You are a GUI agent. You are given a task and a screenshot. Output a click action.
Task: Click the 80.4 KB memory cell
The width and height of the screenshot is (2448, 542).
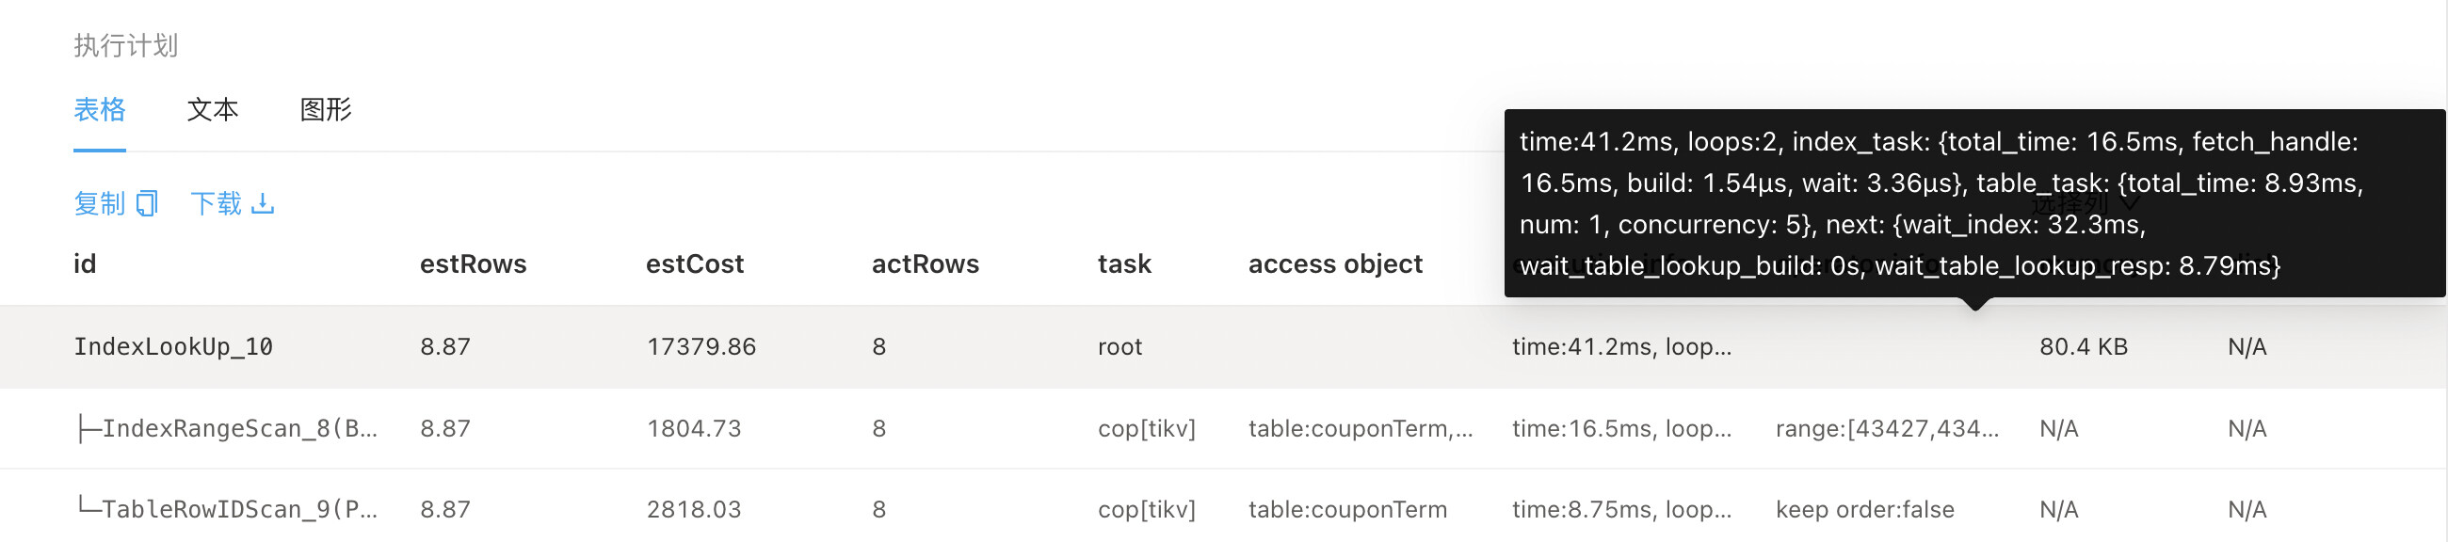click(x=2083, y=347)
